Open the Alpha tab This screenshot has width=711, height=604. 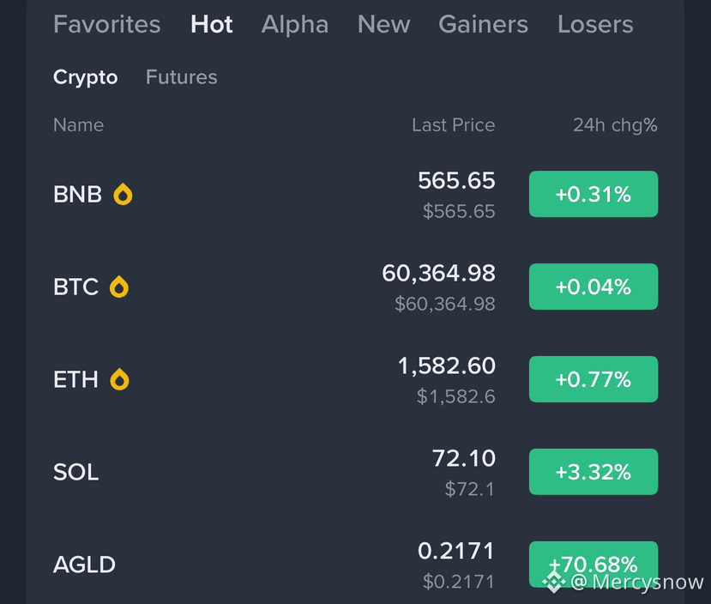(295, 25)
